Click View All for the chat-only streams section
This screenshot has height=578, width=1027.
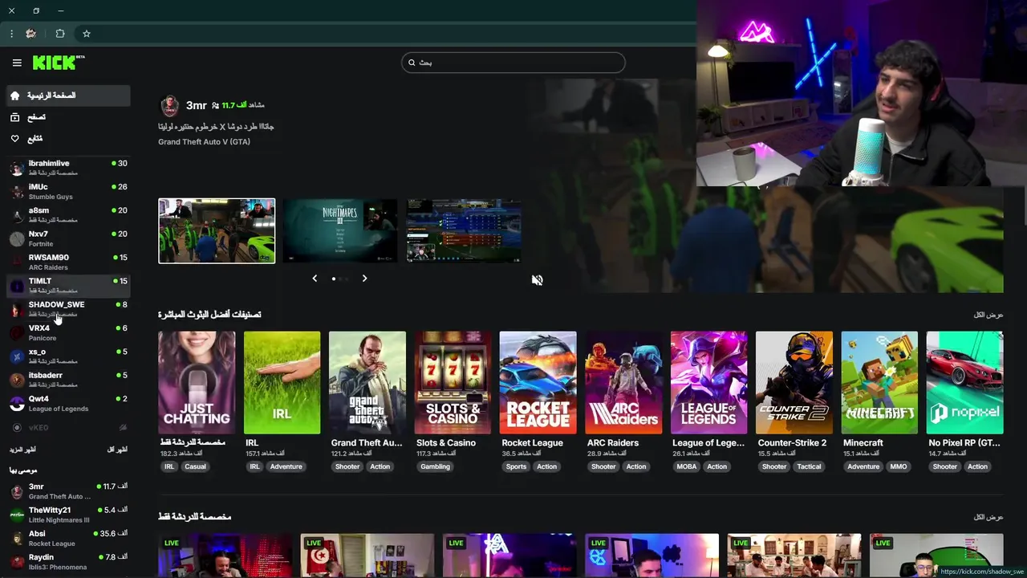[x=988, y=517]
